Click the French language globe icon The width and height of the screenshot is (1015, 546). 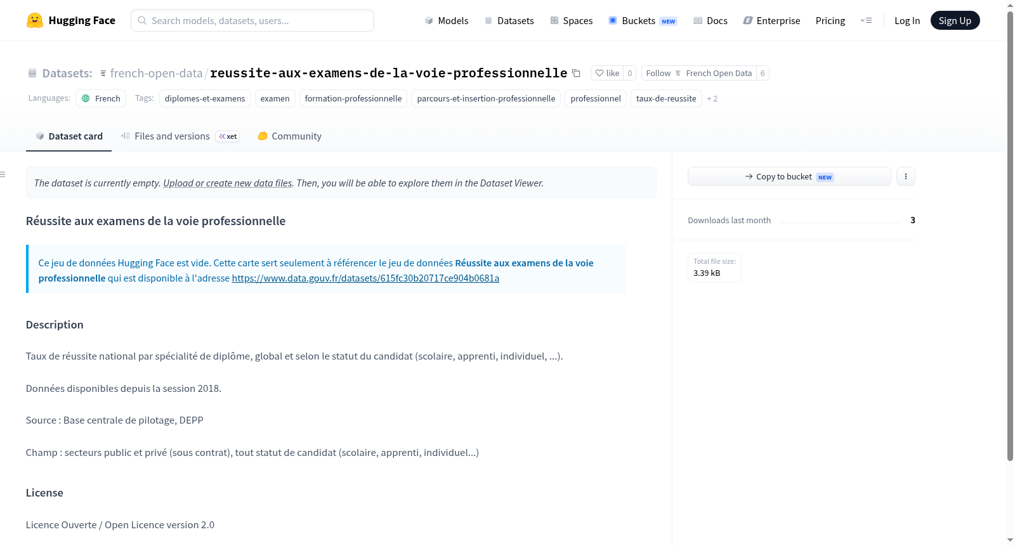[x=86, y=98]
